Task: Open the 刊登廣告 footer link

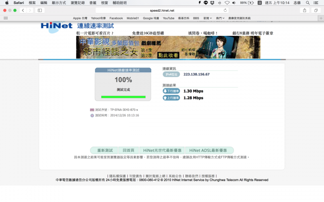Action: coord(135,176)
